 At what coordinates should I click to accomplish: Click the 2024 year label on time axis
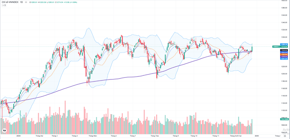click(18, 136)
